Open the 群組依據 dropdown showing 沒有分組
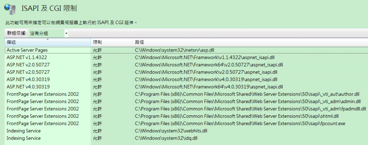368x145 pixels. click(49, 33)
